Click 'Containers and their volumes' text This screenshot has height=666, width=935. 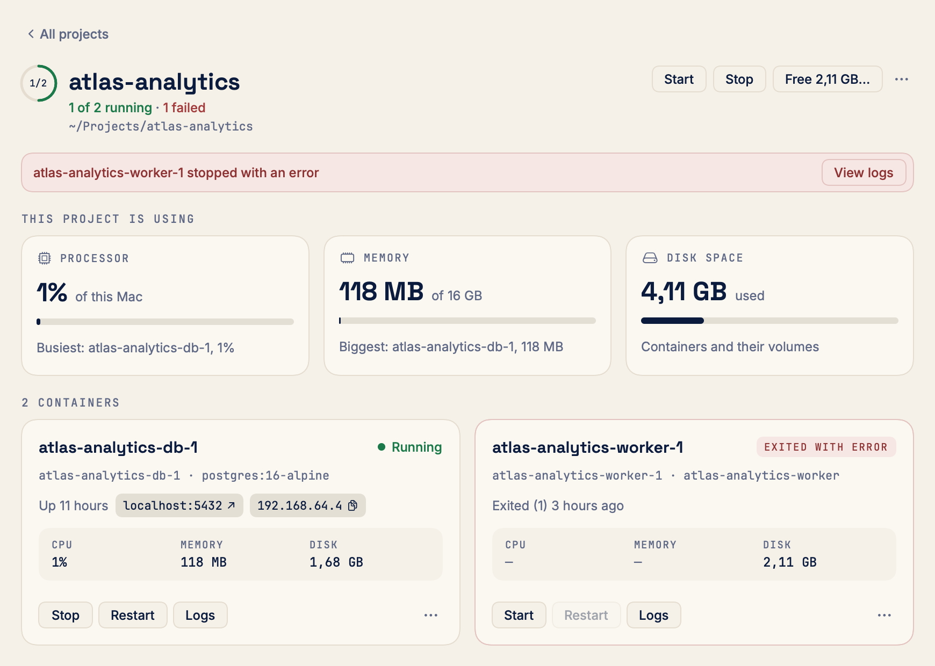click(730, 347)
